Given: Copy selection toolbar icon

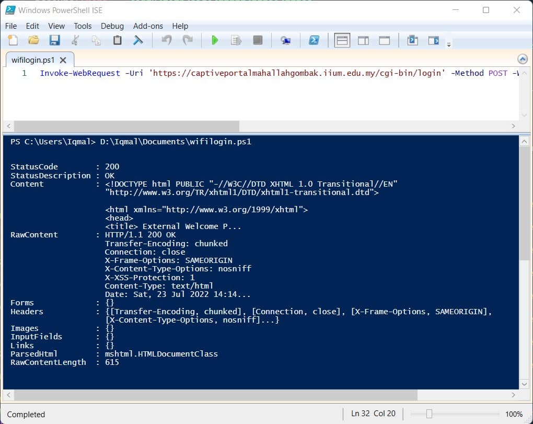Looking at the screenshot, I should (x=96, y=40).
